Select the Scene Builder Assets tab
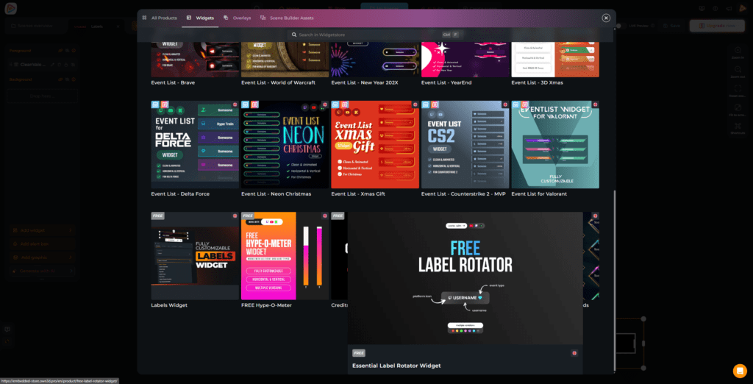 point(288,18)
